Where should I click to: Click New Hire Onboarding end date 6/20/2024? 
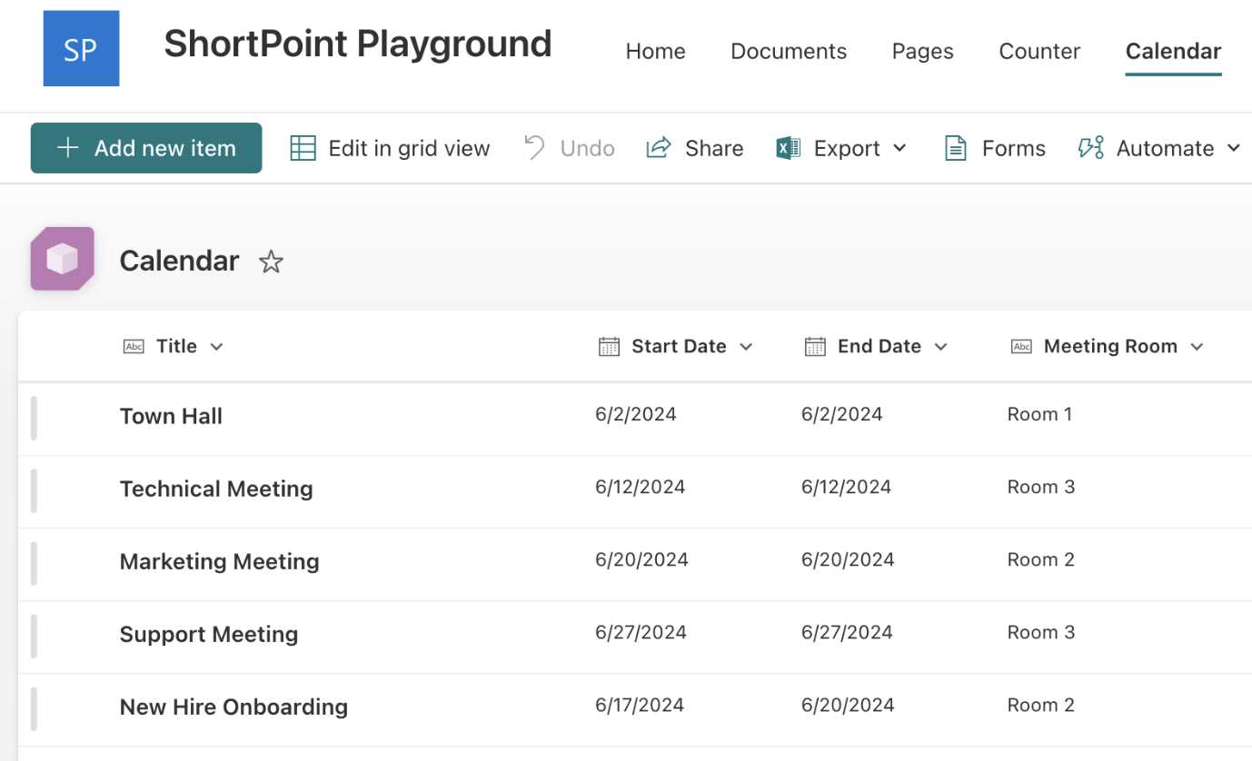(x=848, y=705)
